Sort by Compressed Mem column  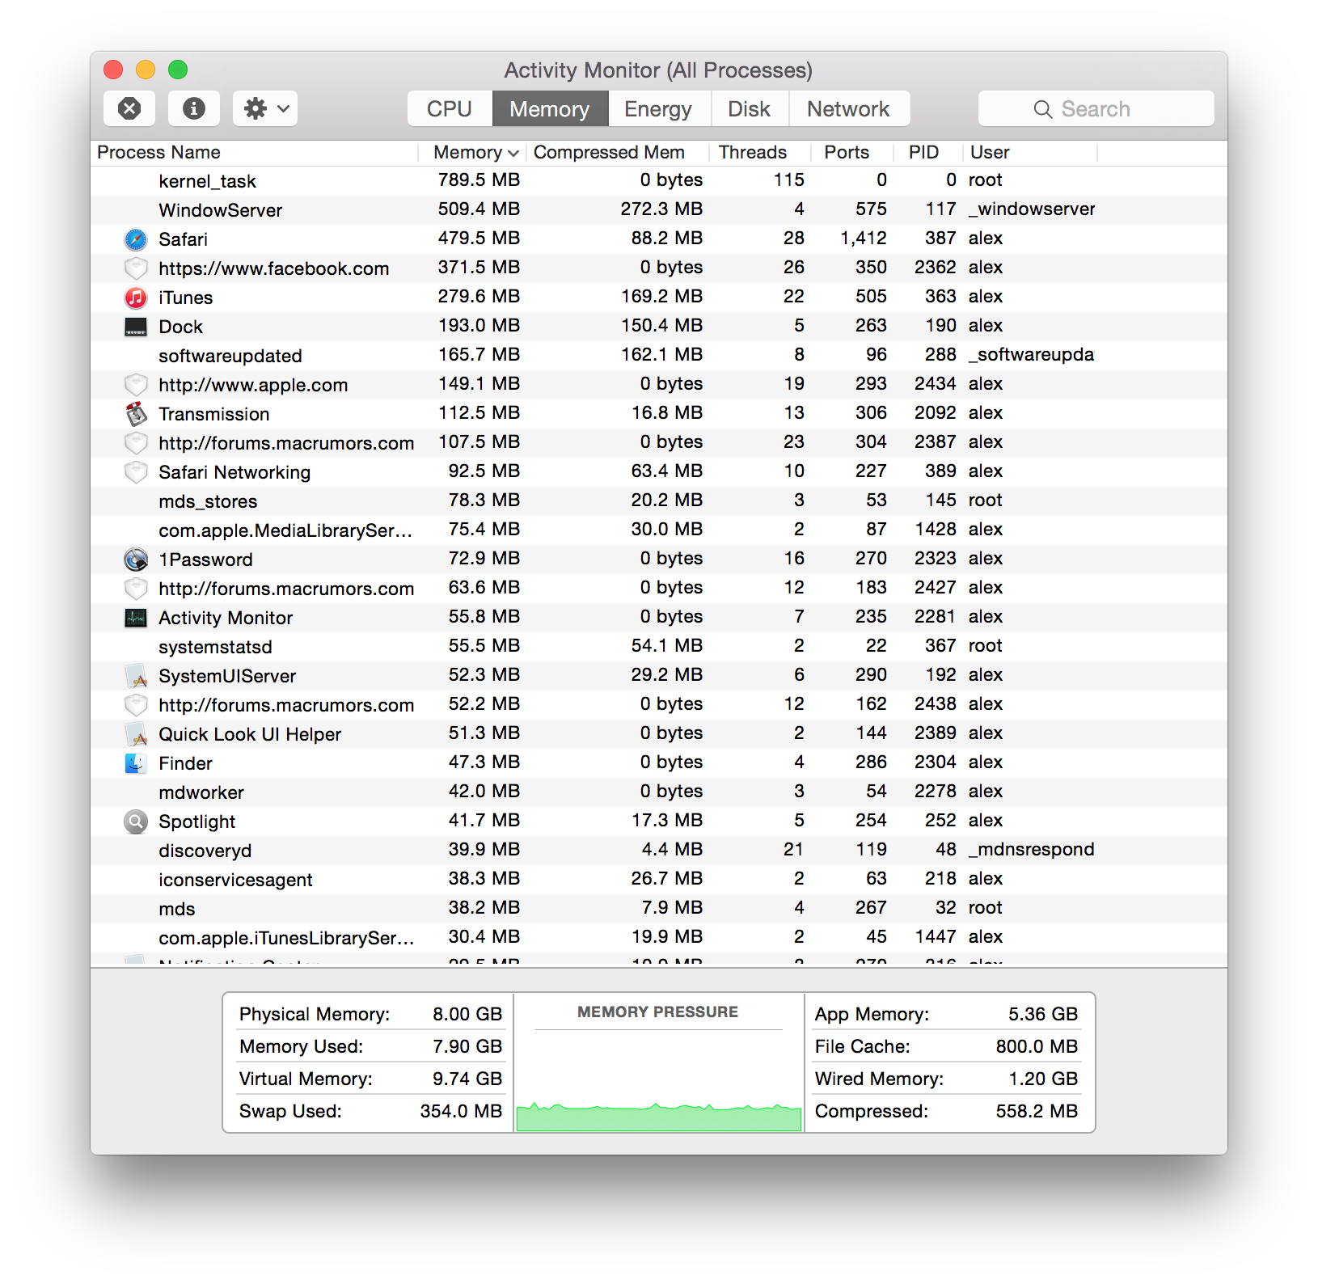(618, 152)
